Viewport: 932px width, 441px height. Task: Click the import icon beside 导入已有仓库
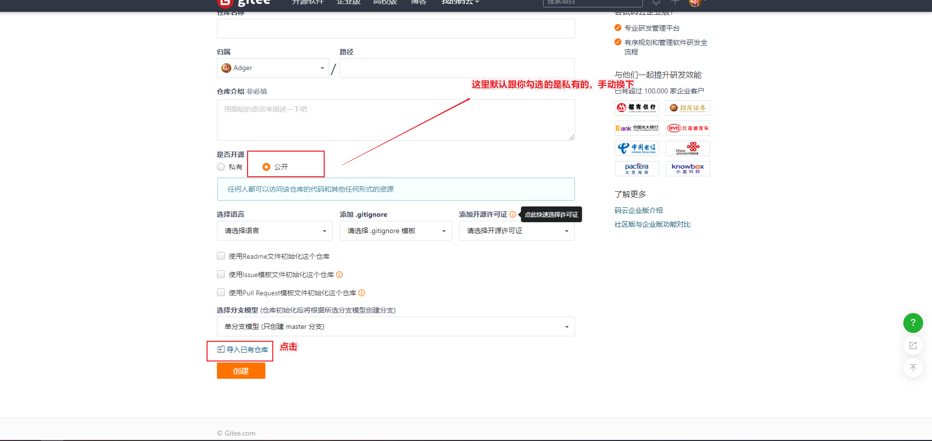pos(221,349)
